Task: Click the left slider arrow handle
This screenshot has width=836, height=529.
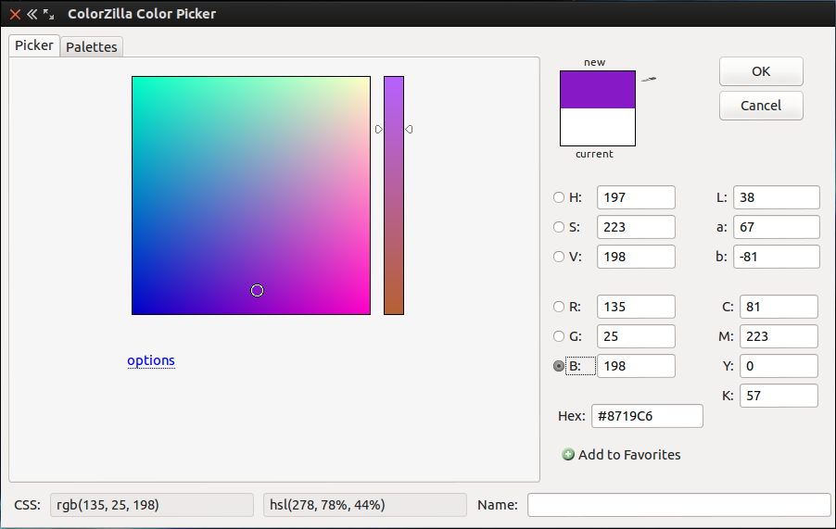Action: click(378, 130)
